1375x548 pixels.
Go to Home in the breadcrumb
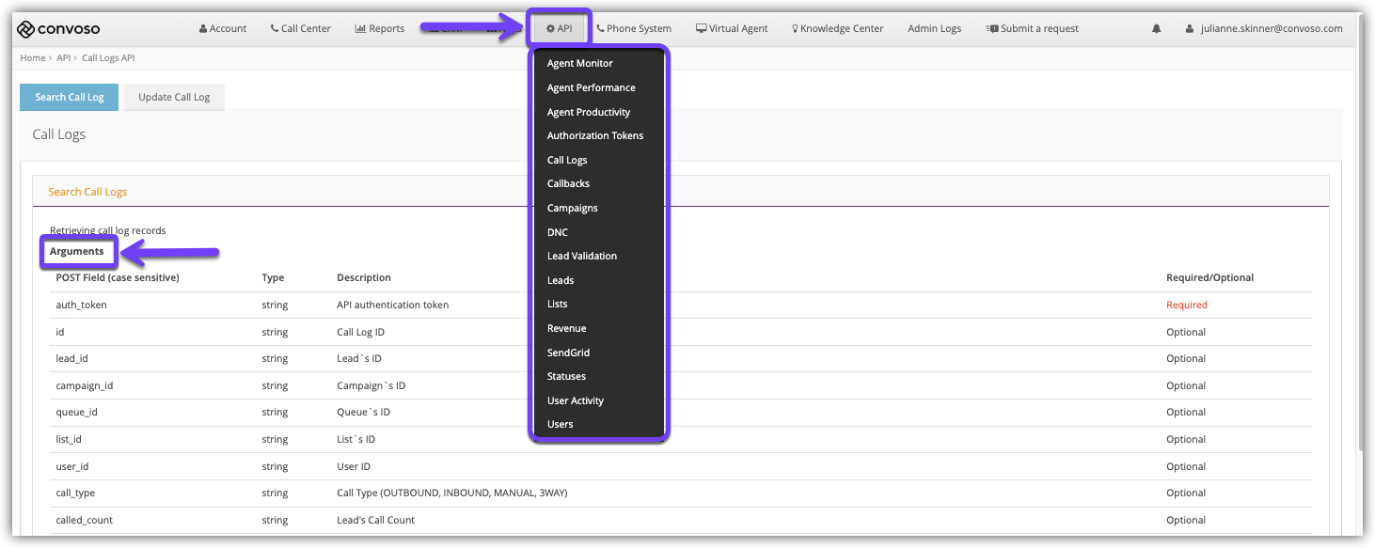(x=32, y=58)
